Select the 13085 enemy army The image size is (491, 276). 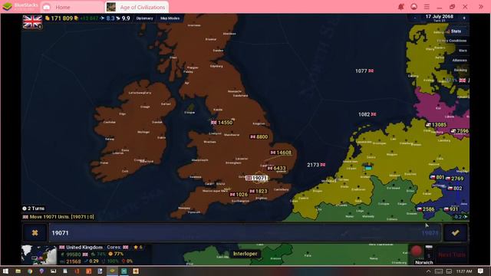pyautogui.click(x=436, y=124)
